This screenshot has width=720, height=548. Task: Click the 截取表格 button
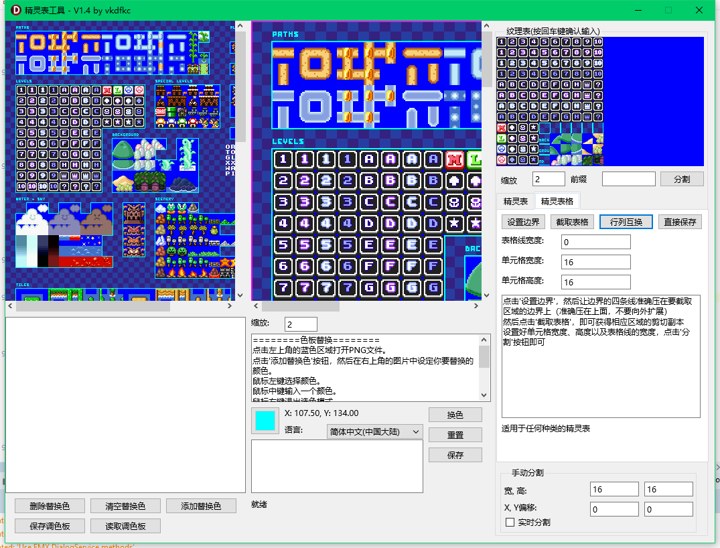(572, 222)
